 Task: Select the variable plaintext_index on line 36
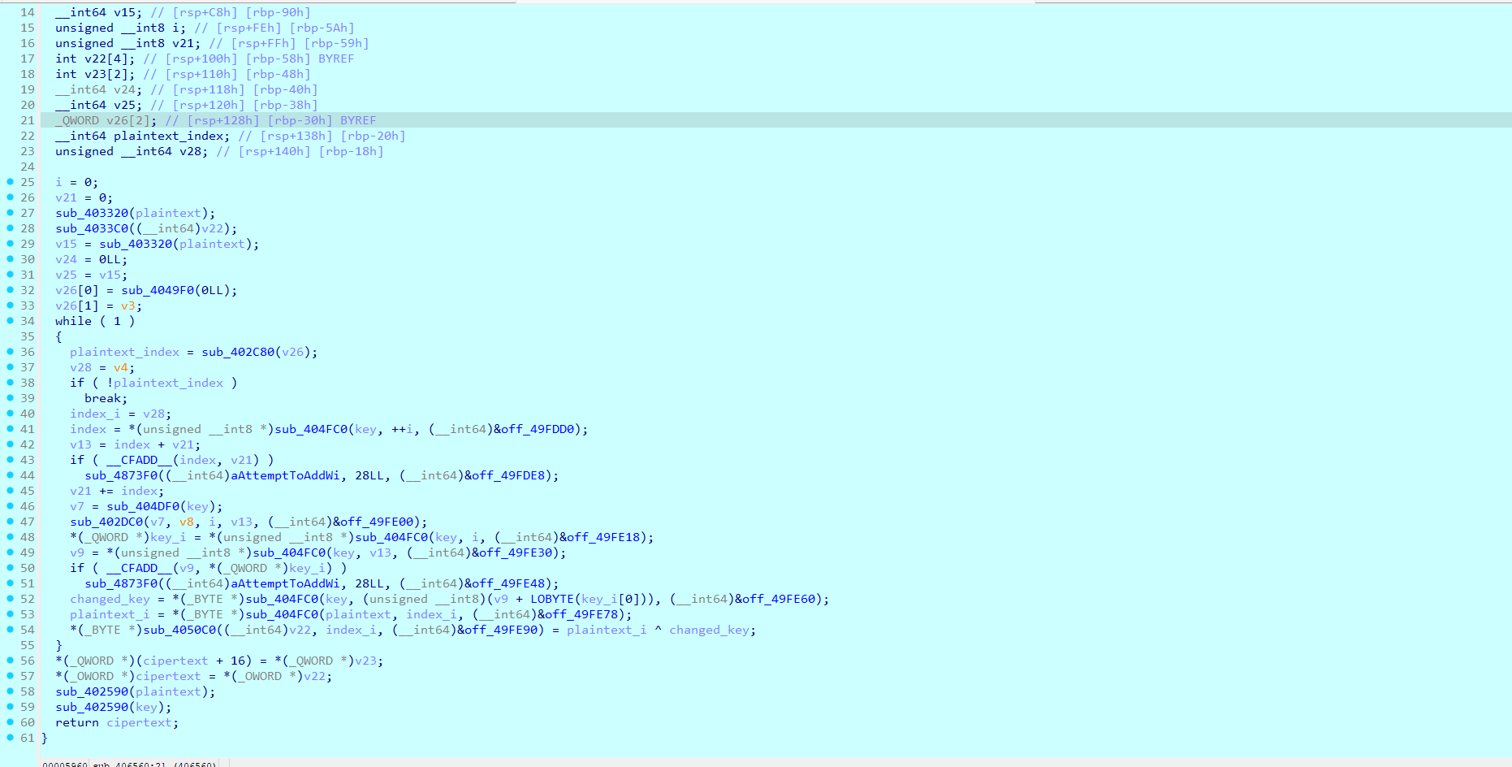tap(123, 352)
